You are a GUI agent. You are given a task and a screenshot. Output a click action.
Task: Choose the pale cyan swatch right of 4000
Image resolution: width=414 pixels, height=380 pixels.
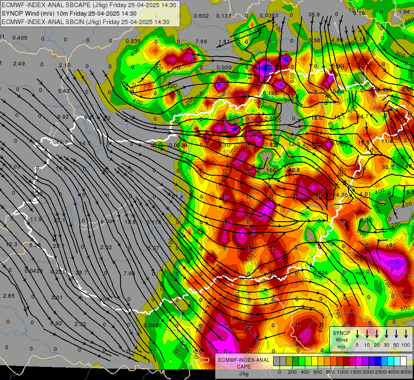point(397,361)
